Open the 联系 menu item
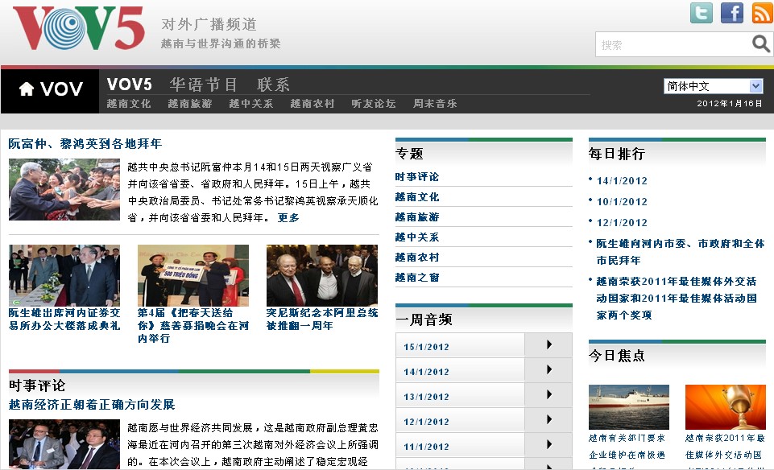The image size is (774, 470). [273, 85]
